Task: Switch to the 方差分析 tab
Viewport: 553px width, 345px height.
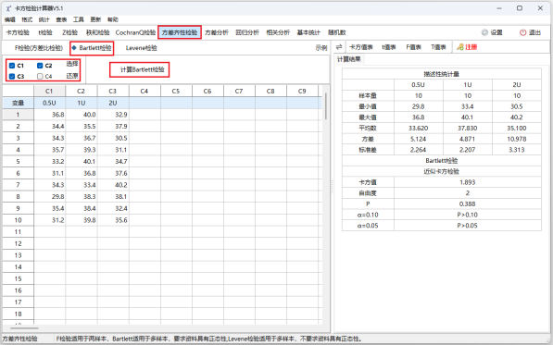Action: tap(217, 32)
